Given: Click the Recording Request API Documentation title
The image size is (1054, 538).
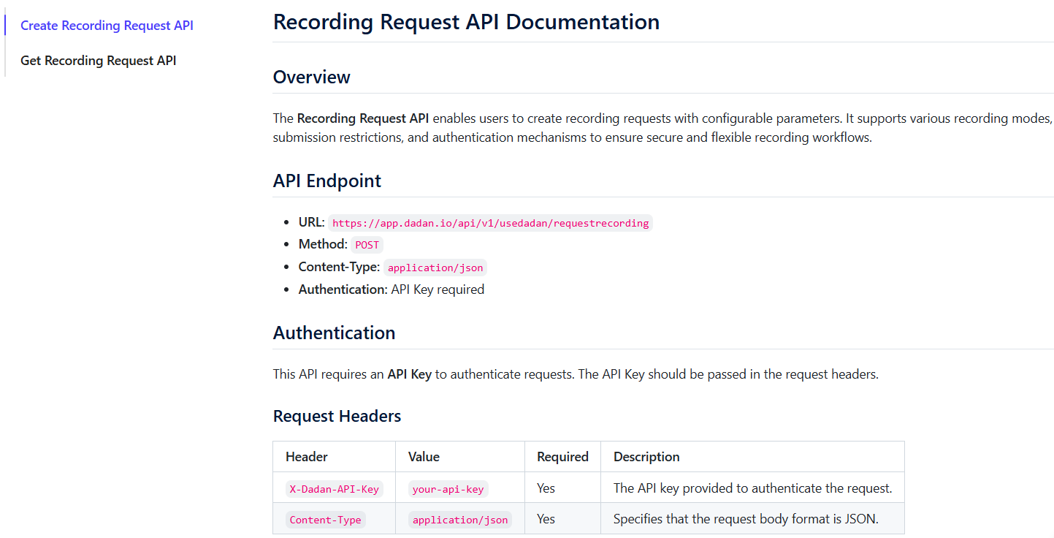Looking at the screenshot, I should point(465,22).
